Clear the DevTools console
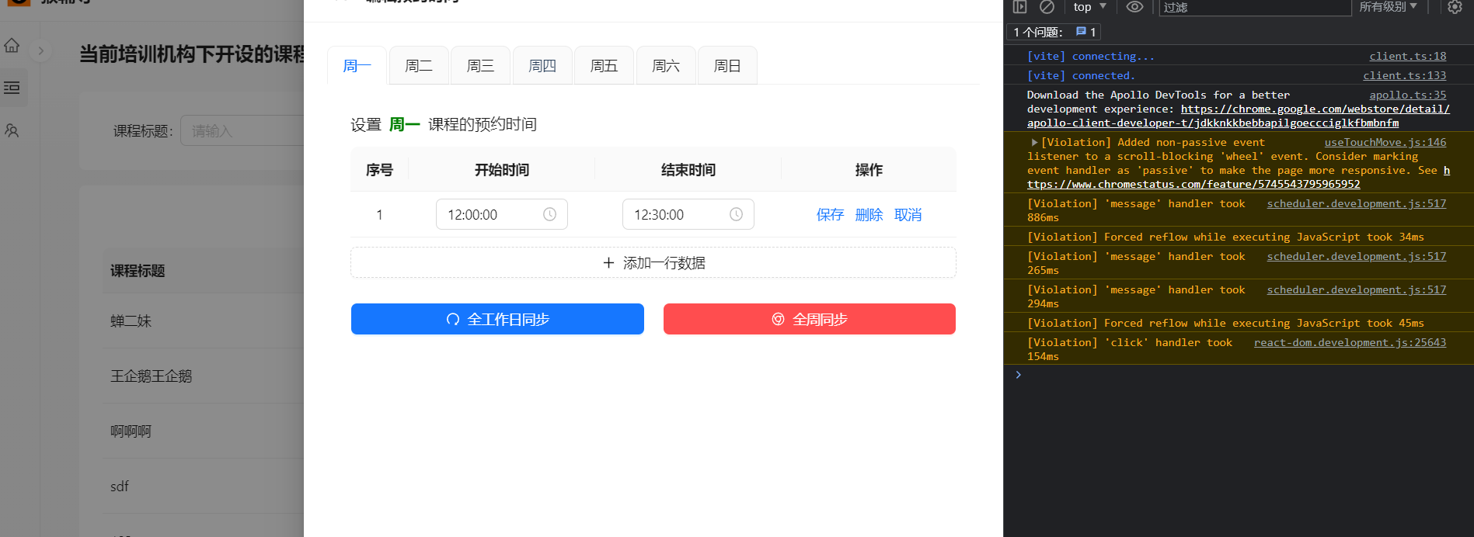This screenshot has height=537, width=1474. (1047, 7)
